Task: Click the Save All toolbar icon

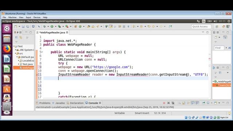Action: [28, 27]
